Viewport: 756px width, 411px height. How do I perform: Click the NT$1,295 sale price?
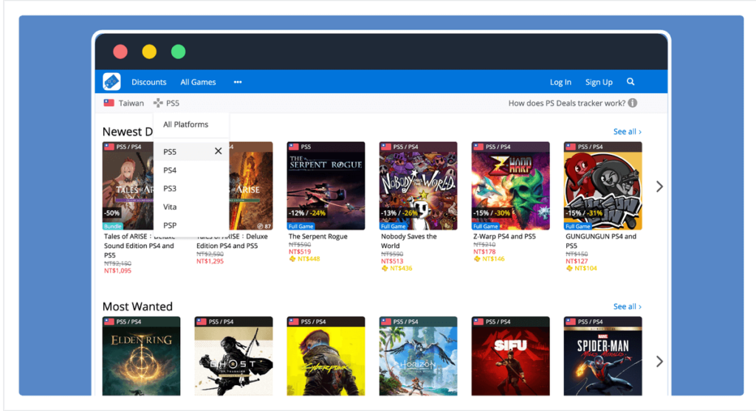(x=210, y=261)
